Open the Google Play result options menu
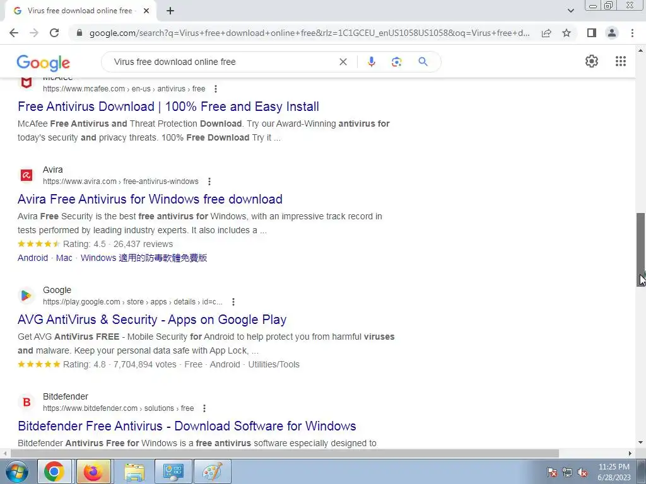This screenshot has height=484, width=646. (233, 302)
